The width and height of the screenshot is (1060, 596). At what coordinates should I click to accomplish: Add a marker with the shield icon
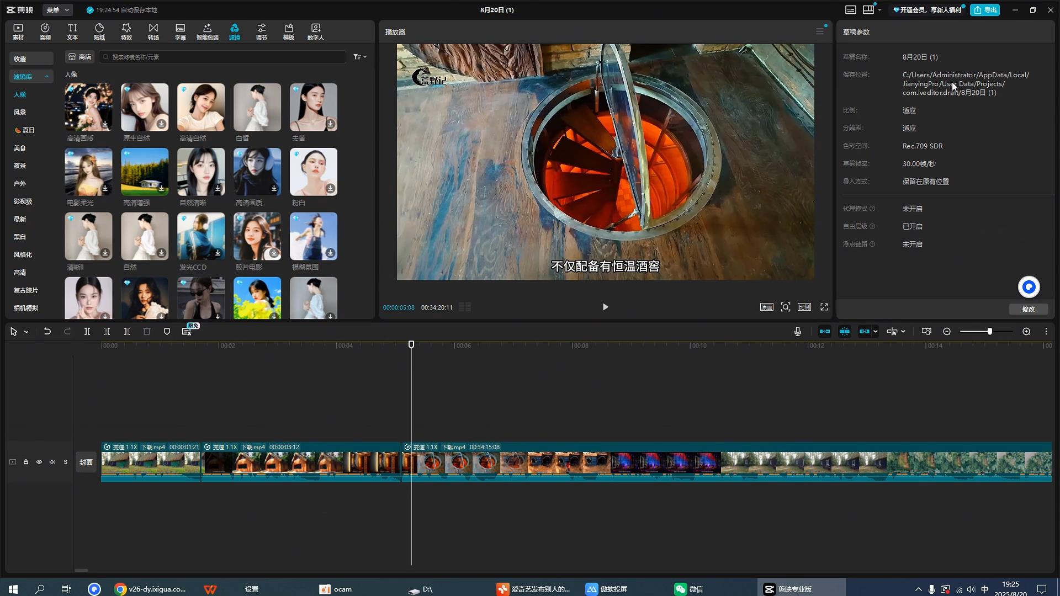[x=167, y=332]
